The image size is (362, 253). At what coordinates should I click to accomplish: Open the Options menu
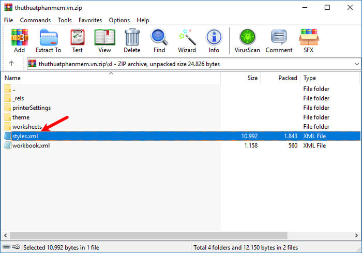tap(119, 20)
